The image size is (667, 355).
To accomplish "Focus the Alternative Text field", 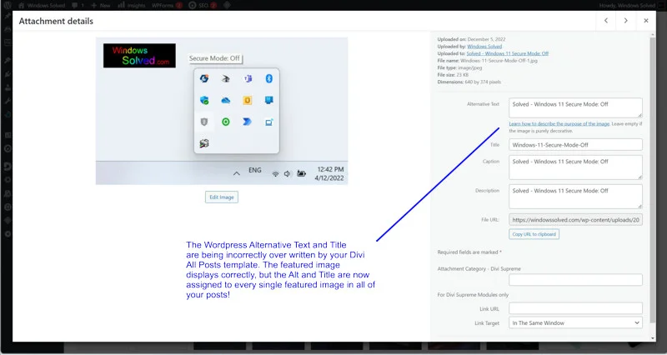I will pos(575,108).
